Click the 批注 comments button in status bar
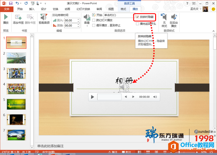 (126, 152)
